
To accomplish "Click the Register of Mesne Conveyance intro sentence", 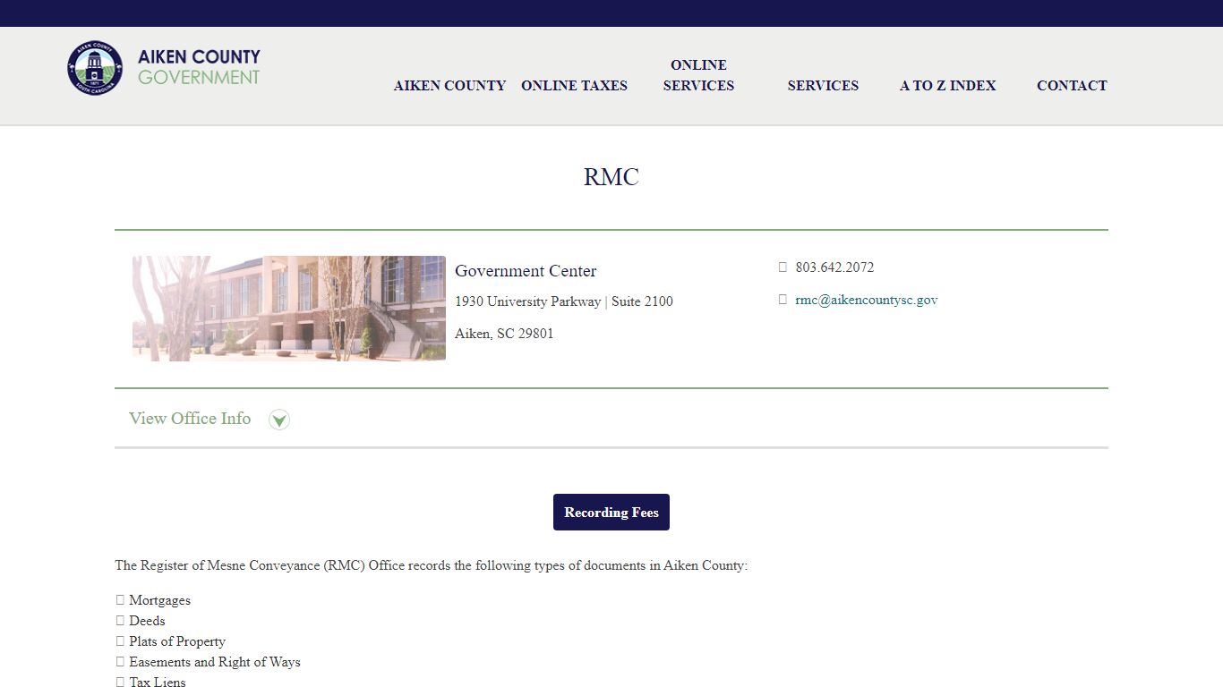I will tap(431, 565).
